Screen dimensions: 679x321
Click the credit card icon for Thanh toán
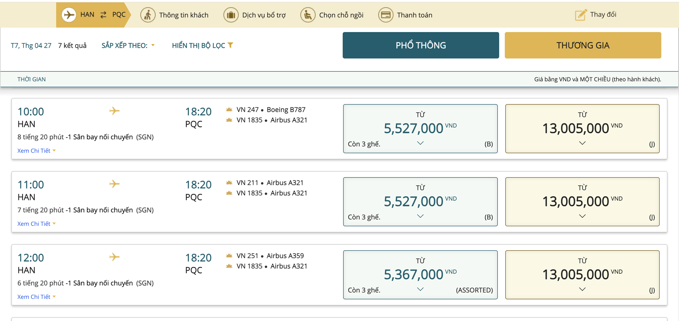[385, 15]
